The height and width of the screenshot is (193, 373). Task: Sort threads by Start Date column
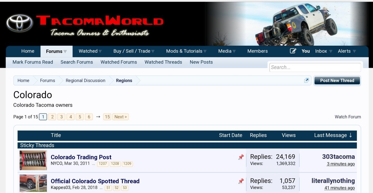pos(230,135)
